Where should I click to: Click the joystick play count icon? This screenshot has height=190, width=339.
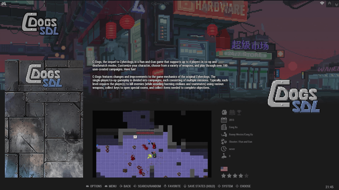tap(224, 156)
